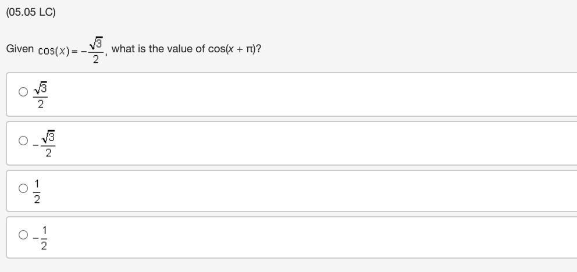Click the positive √3/2 answer fraction text
Viewport: 577px width, 272px height.
[40, 95]
